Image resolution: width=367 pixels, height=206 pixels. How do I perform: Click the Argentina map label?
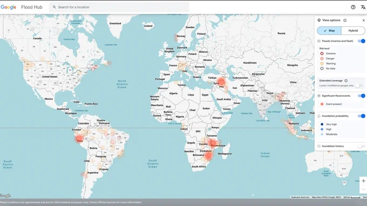93,173
